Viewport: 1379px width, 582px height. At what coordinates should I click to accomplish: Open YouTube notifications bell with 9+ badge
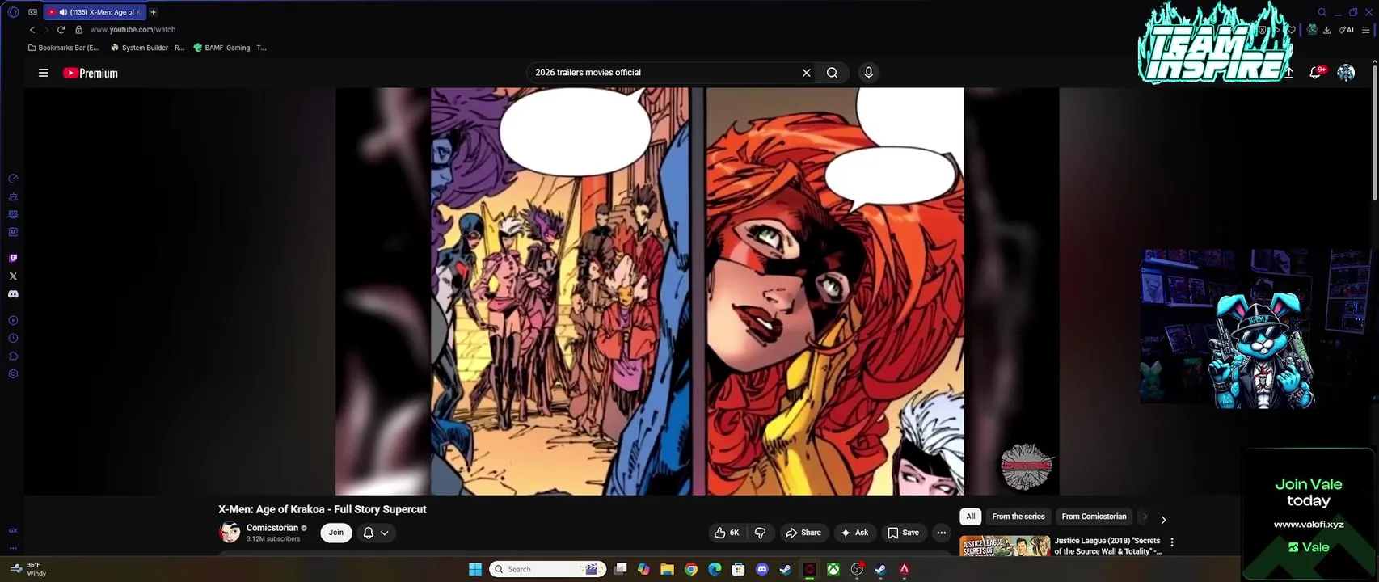click(1316, 73)
